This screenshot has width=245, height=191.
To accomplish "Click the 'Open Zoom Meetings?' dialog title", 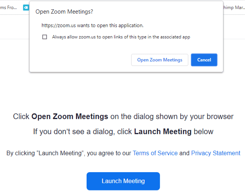I will coord(64,12).
